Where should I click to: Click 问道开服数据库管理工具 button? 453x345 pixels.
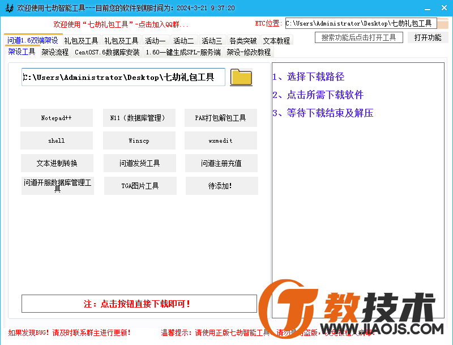coord(58,186)
